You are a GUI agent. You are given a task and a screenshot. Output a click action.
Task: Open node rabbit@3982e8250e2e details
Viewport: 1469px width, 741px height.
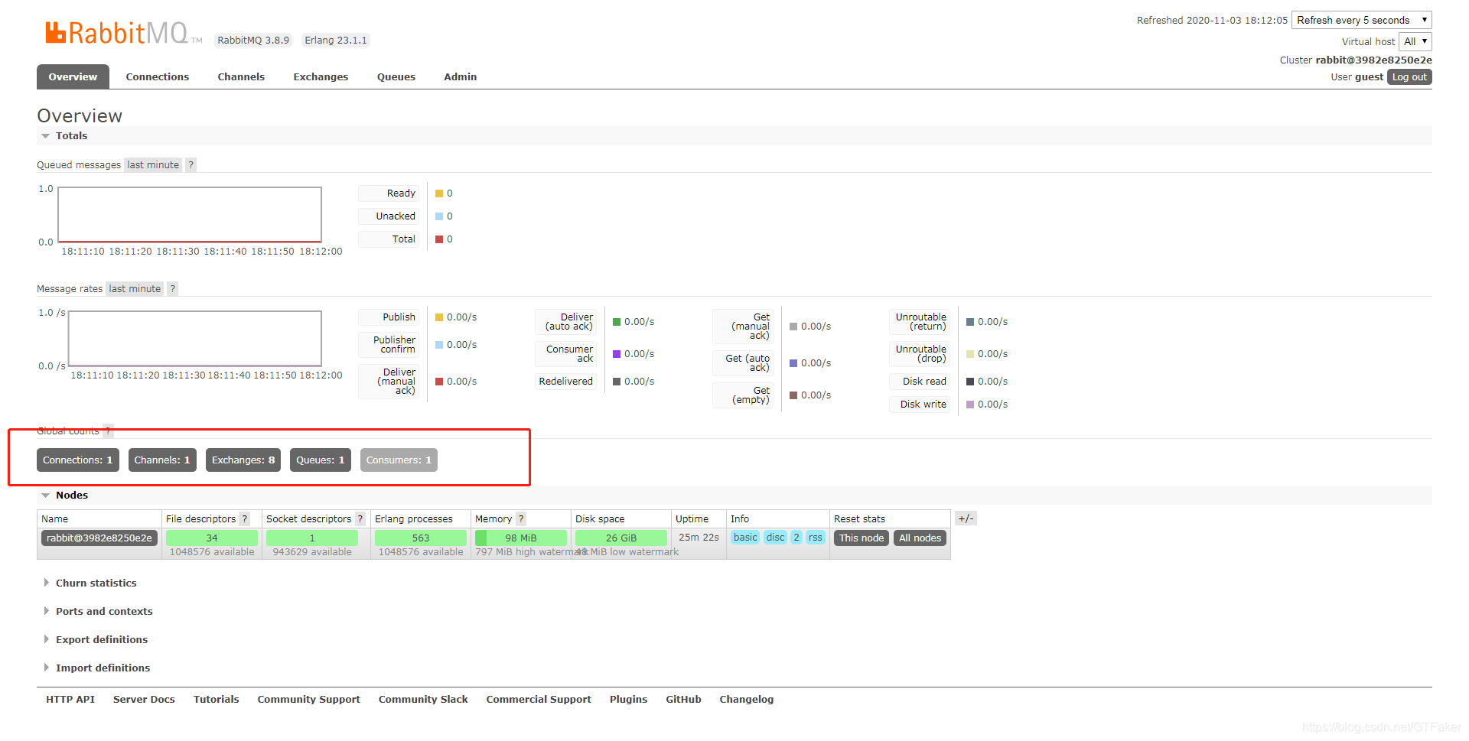point(99,538)
